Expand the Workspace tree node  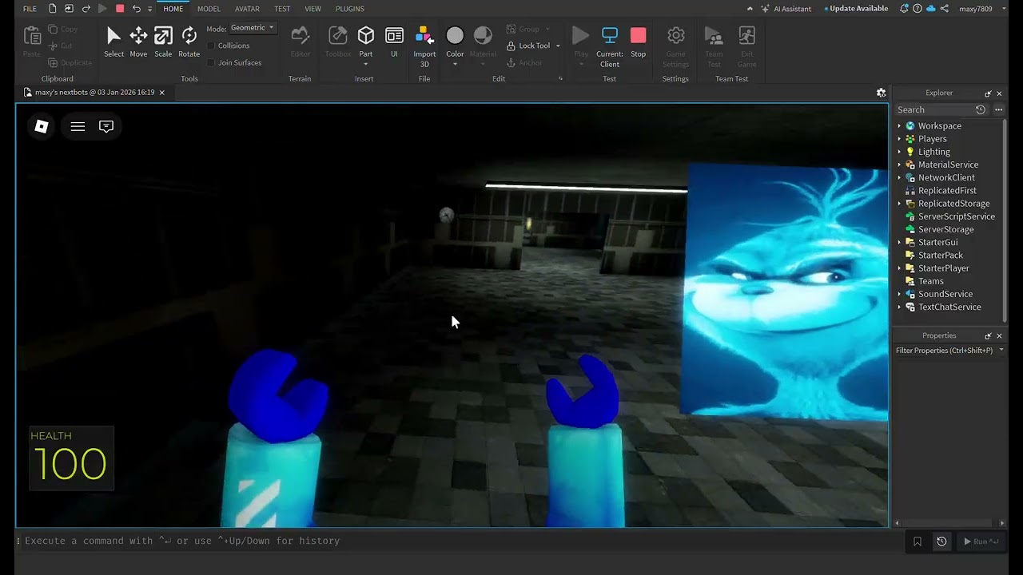click(x=899, y=126)
